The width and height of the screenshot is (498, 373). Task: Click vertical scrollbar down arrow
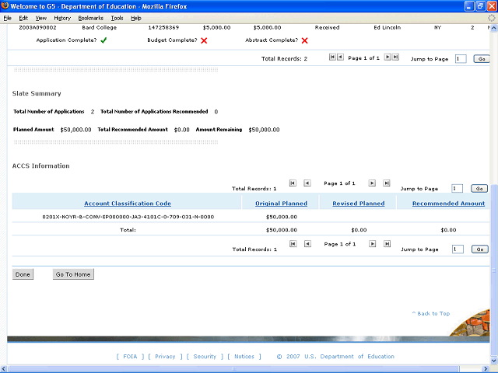coord(494,361)
